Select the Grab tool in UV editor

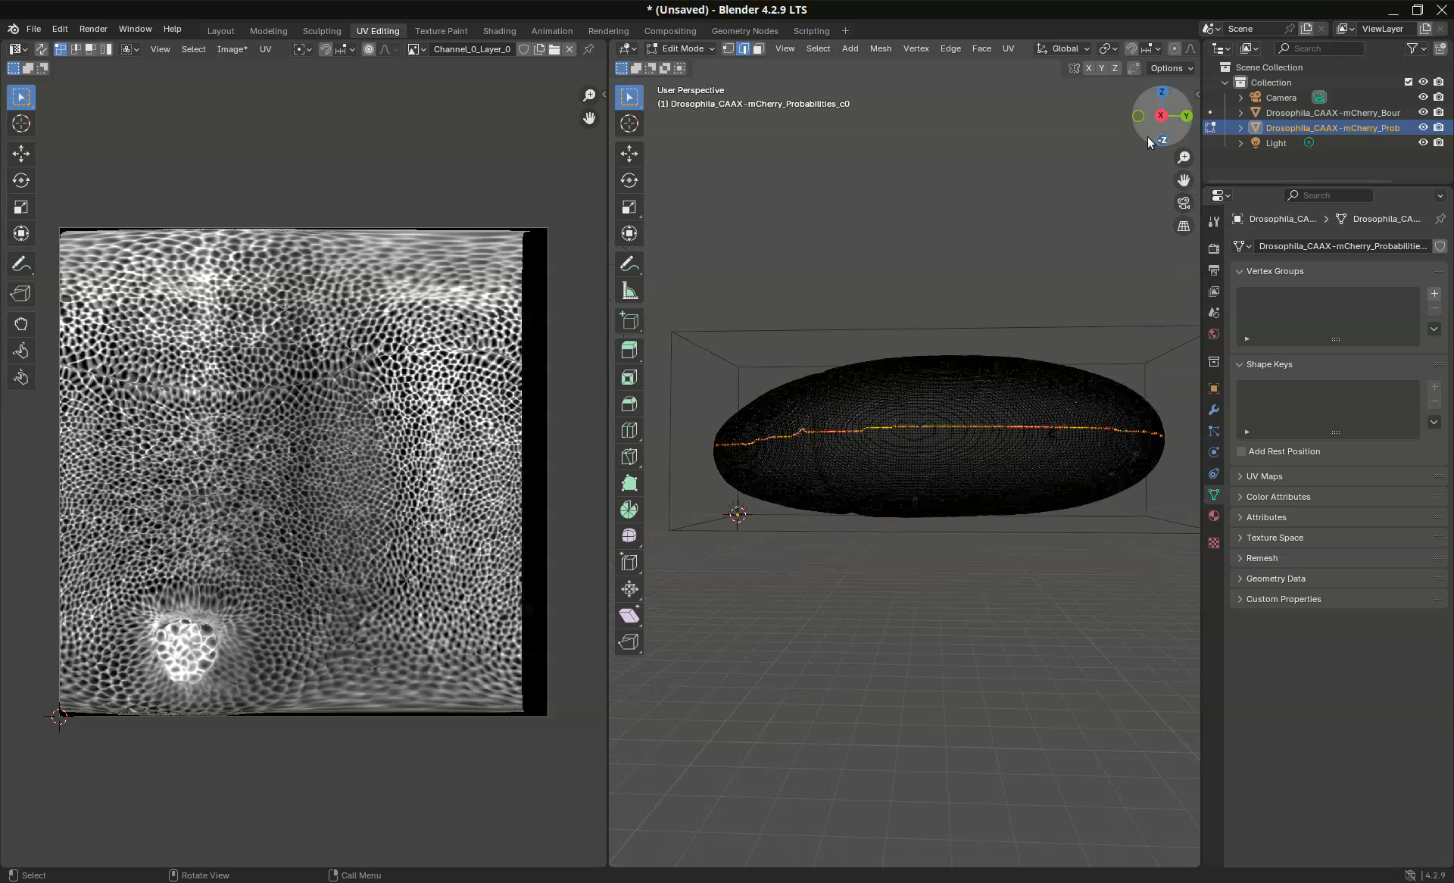click(20, 324)
